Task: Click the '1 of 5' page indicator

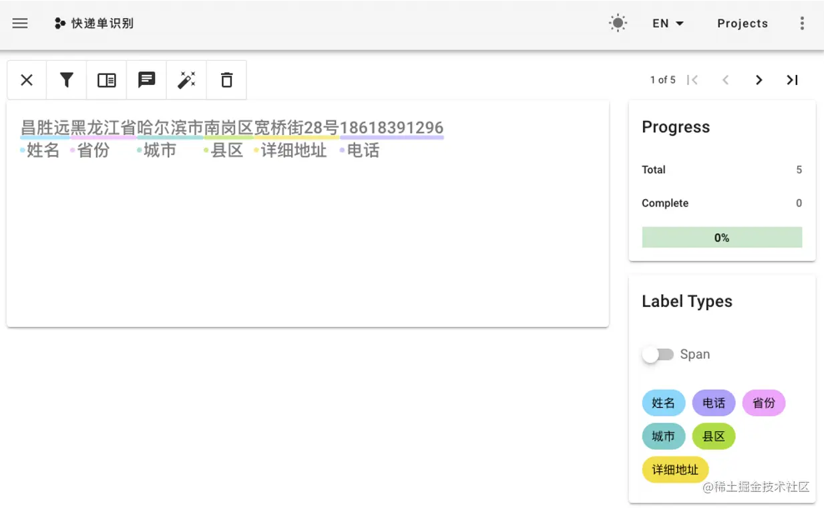Action: point(663,80)
